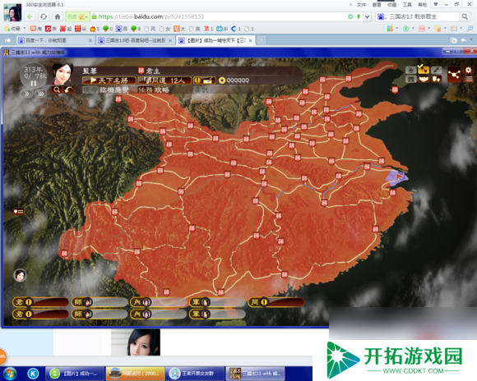This screenshot has width=477, height=381.
Task: Click the gold coin 999999 indicator
Action: click(234, 80)
